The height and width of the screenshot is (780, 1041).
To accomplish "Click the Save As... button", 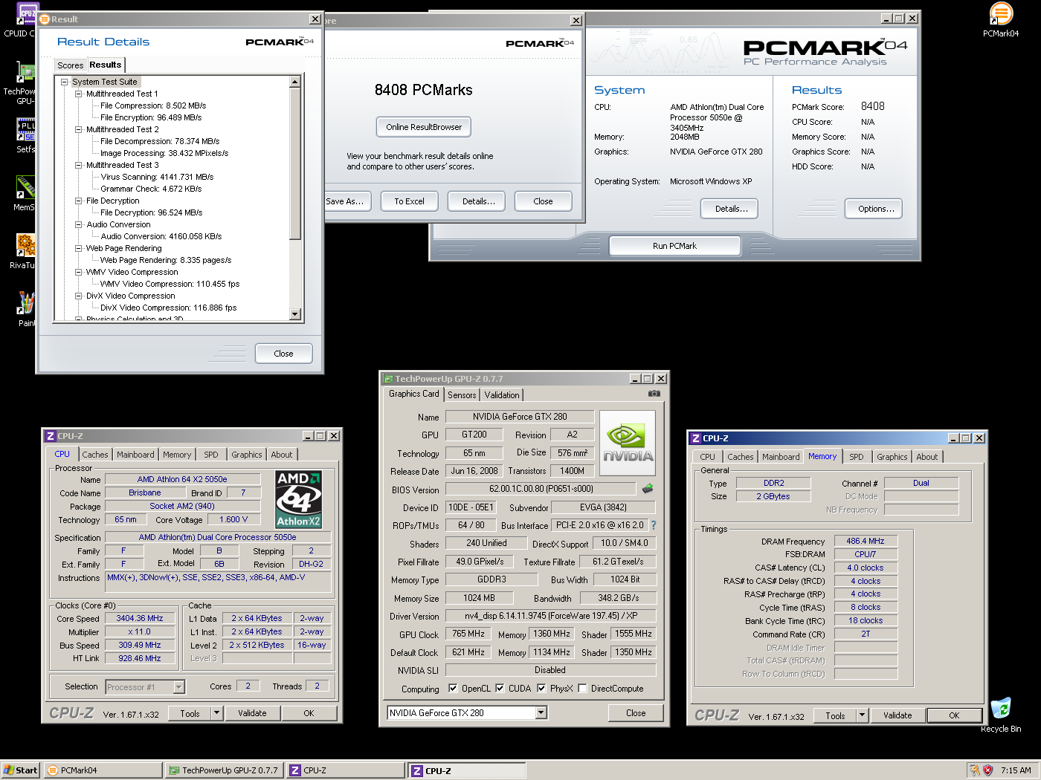I will 346,201.
